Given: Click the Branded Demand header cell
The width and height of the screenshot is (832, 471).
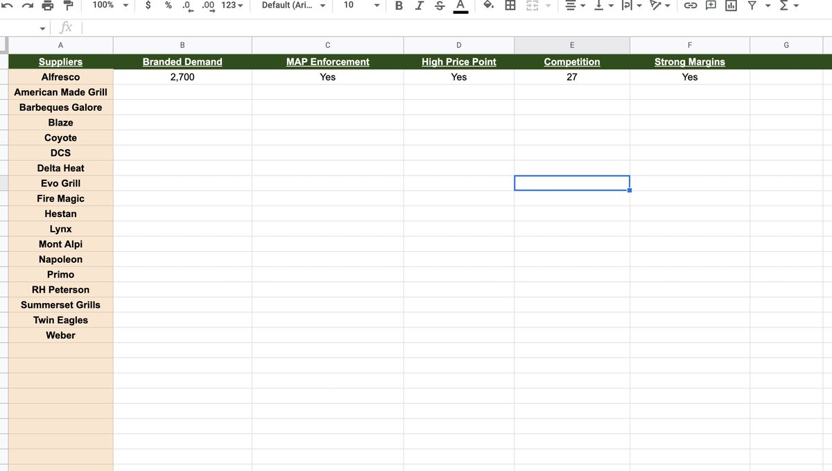Looking at the screenshot, I should coord(182,62).
